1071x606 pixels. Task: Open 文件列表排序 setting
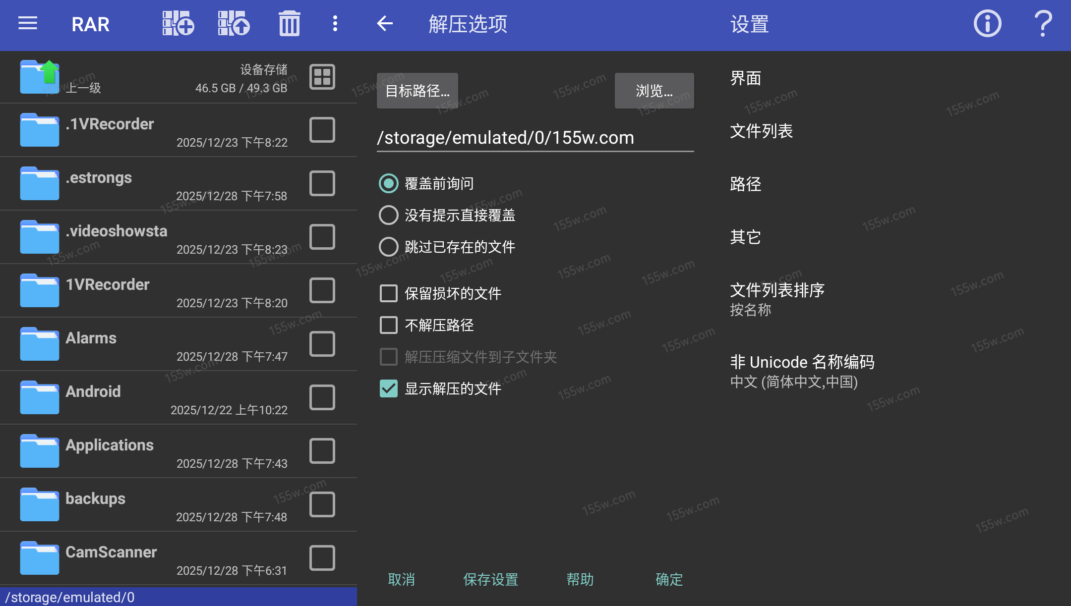pos(777,299)
